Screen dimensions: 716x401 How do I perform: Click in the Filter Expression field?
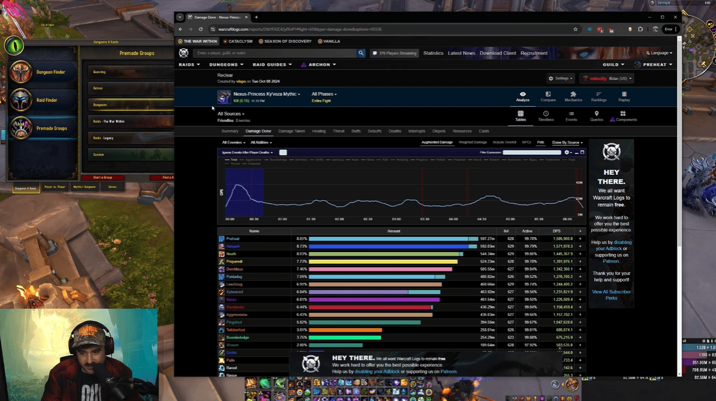click(528, 153)
